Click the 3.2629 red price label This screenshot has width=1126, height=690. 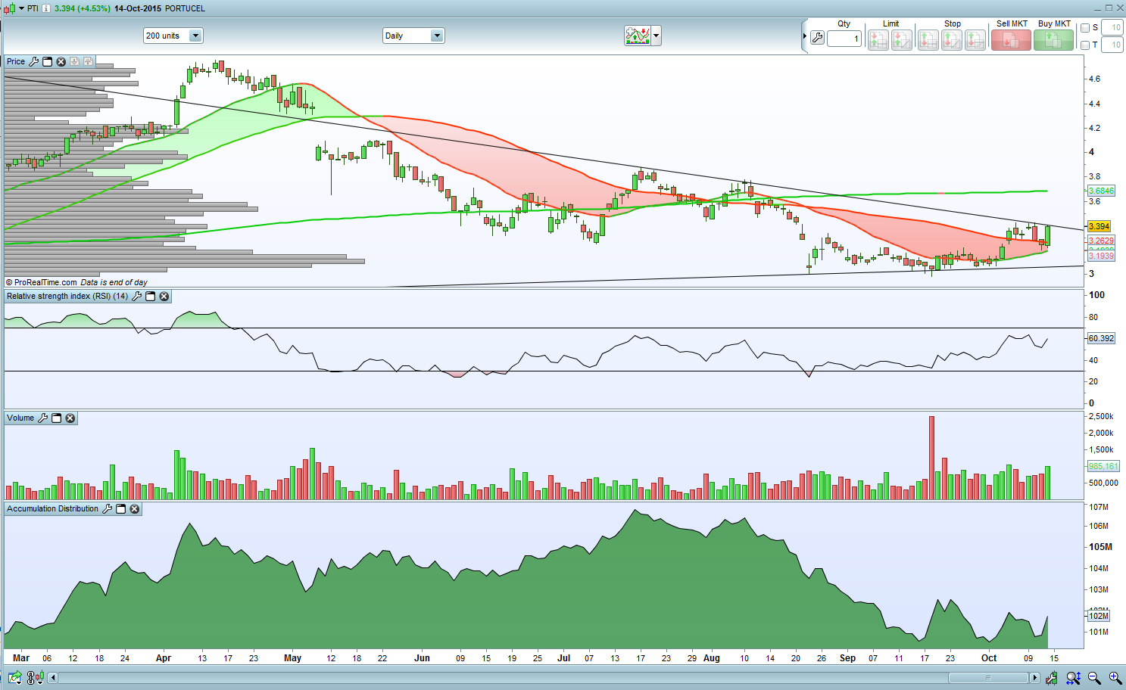tap(1101, 241)
